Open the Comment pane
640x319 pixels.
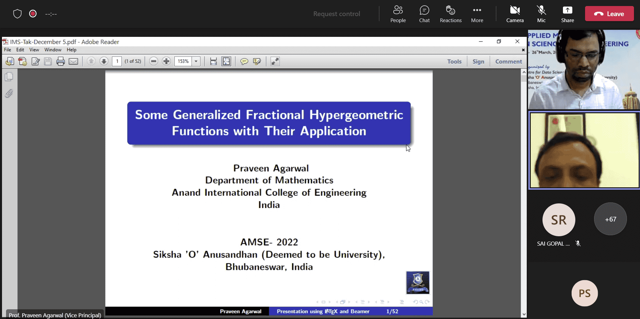click(x=508, y=61)
